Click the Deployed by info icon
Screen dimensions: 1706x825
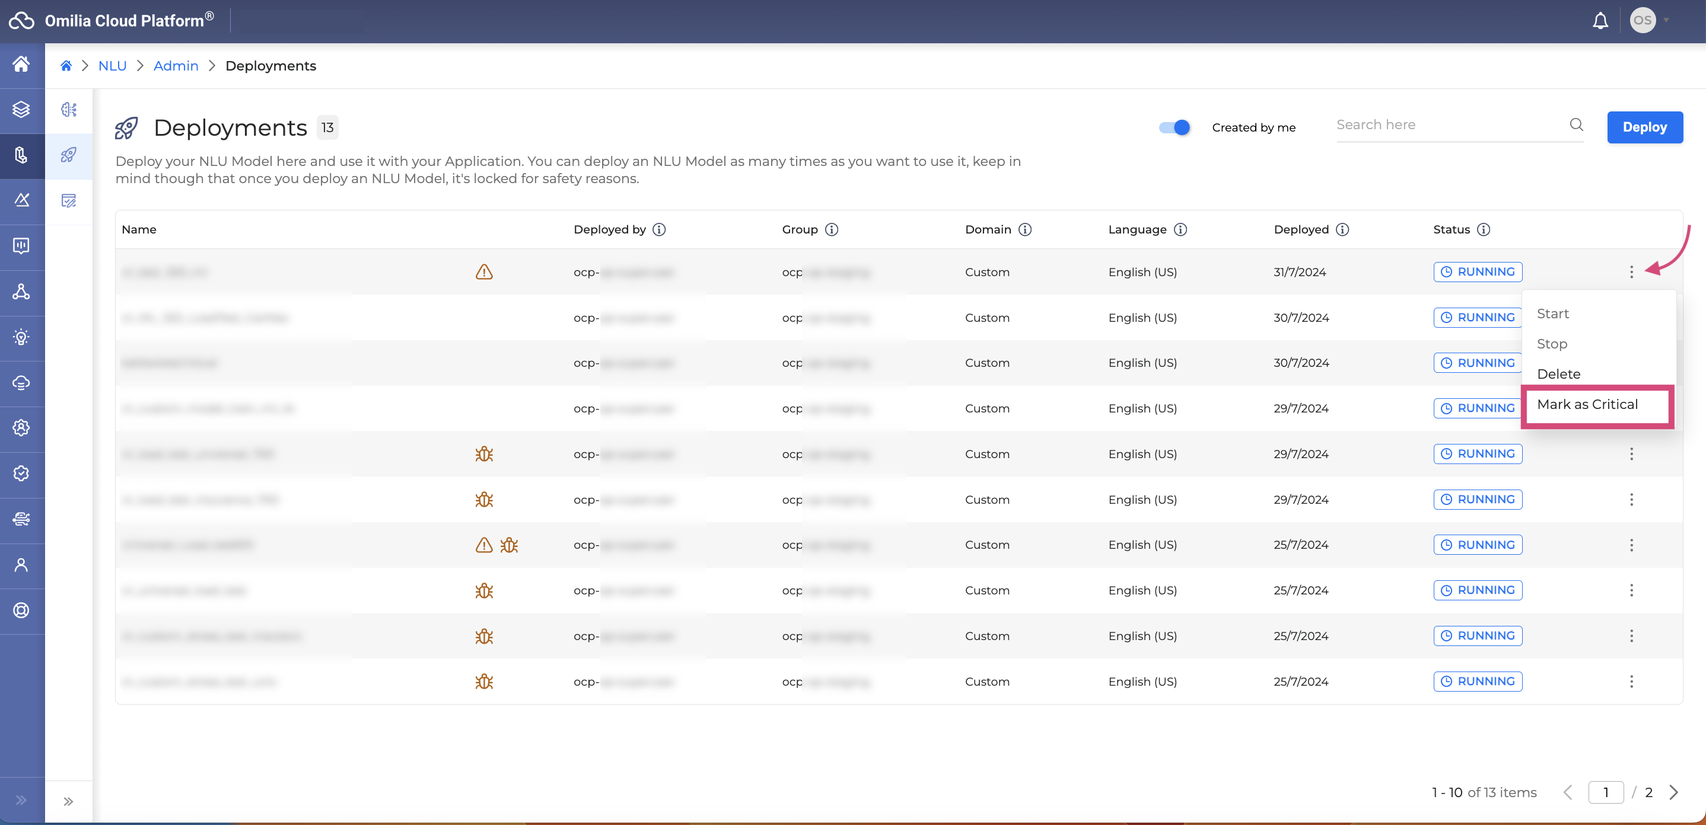pyautogui.click(x=659, y=229)
